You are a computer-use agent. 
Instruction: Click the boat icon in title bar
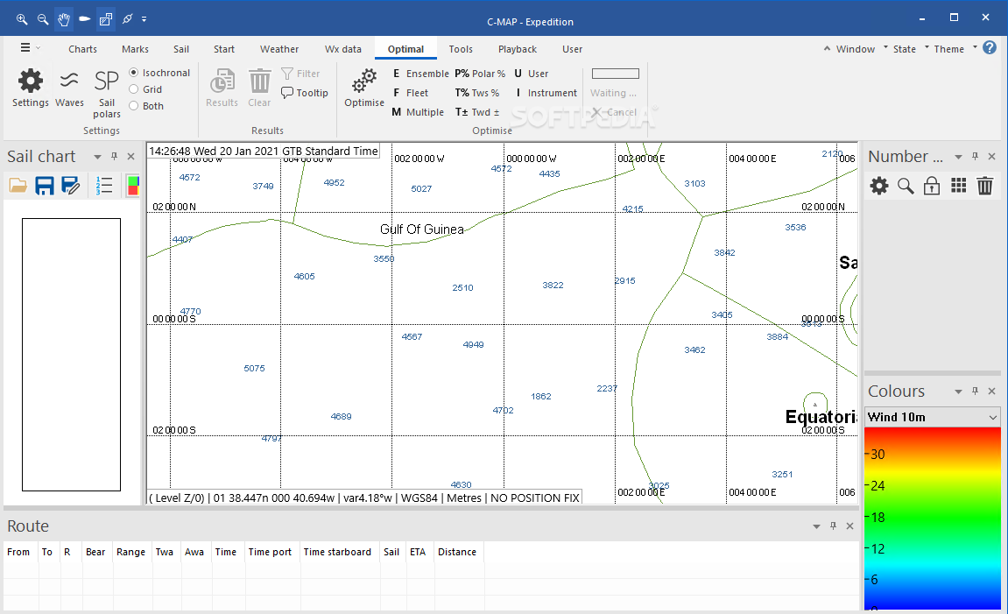(x=85, y=19)
